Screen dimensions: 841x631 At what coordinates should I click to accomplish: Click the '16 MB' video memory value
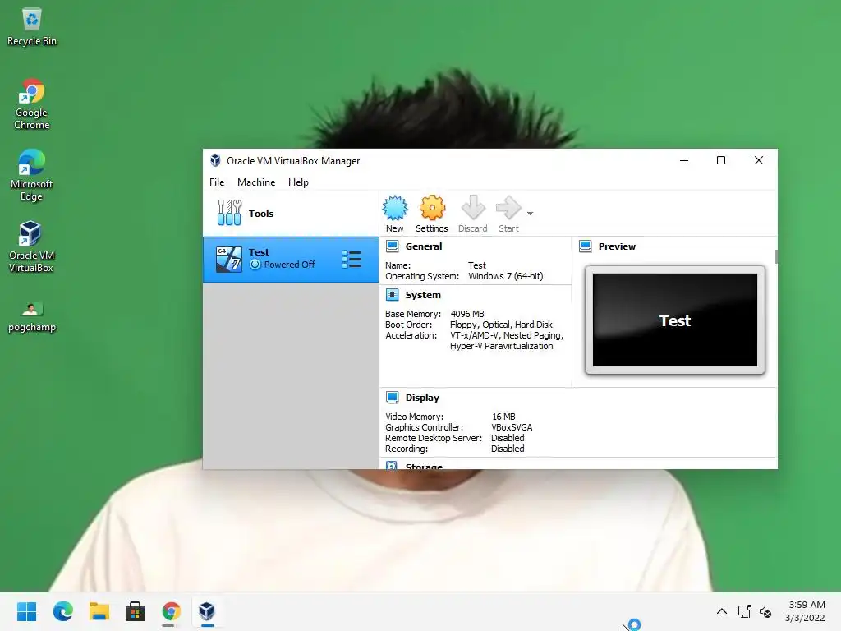(503, 417)
